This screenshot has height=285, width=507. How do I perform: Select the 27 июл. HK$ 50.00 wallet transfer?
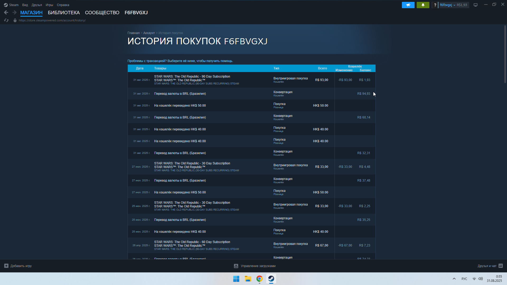pyautogui.click(x=251, y=192)
